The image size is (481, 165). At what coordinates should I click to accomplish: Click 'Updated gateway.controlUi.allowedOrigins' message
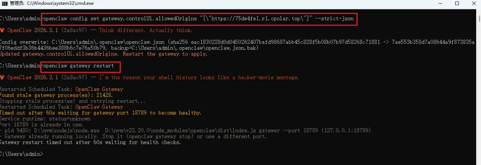tap(104, 54)
